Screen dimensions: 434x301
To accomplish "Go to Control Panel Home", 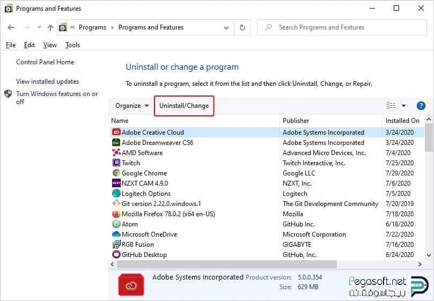I will point(45,62).
